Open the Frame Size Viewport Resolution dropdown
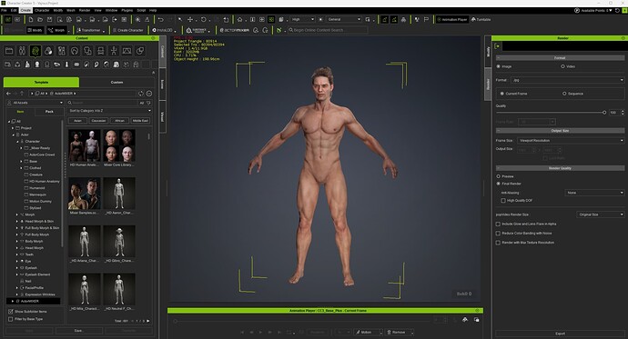 [571, 140]
